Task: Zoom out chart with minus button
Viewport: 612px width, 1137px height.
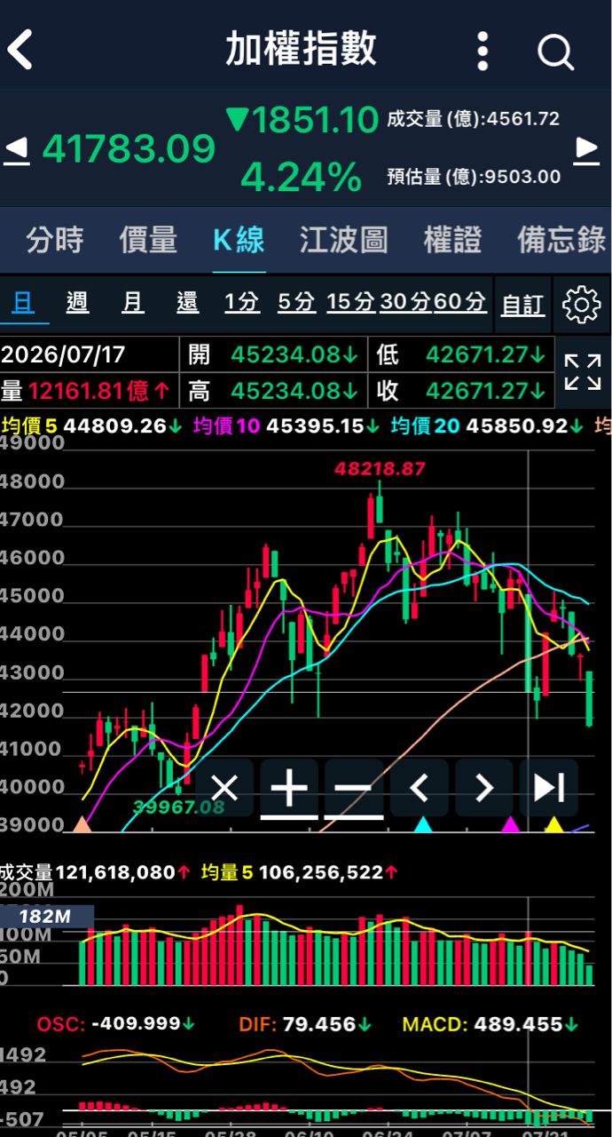Action: pyautogui.click(x=354, y=788)
